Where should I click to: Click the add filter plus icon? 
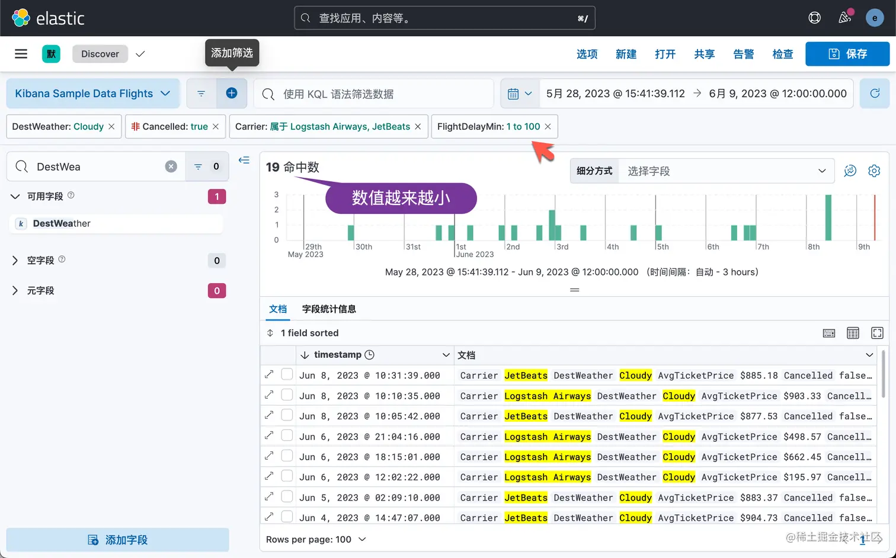[232, 93]
